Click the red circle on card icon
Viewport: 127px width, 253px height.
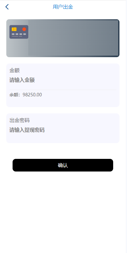24,29
